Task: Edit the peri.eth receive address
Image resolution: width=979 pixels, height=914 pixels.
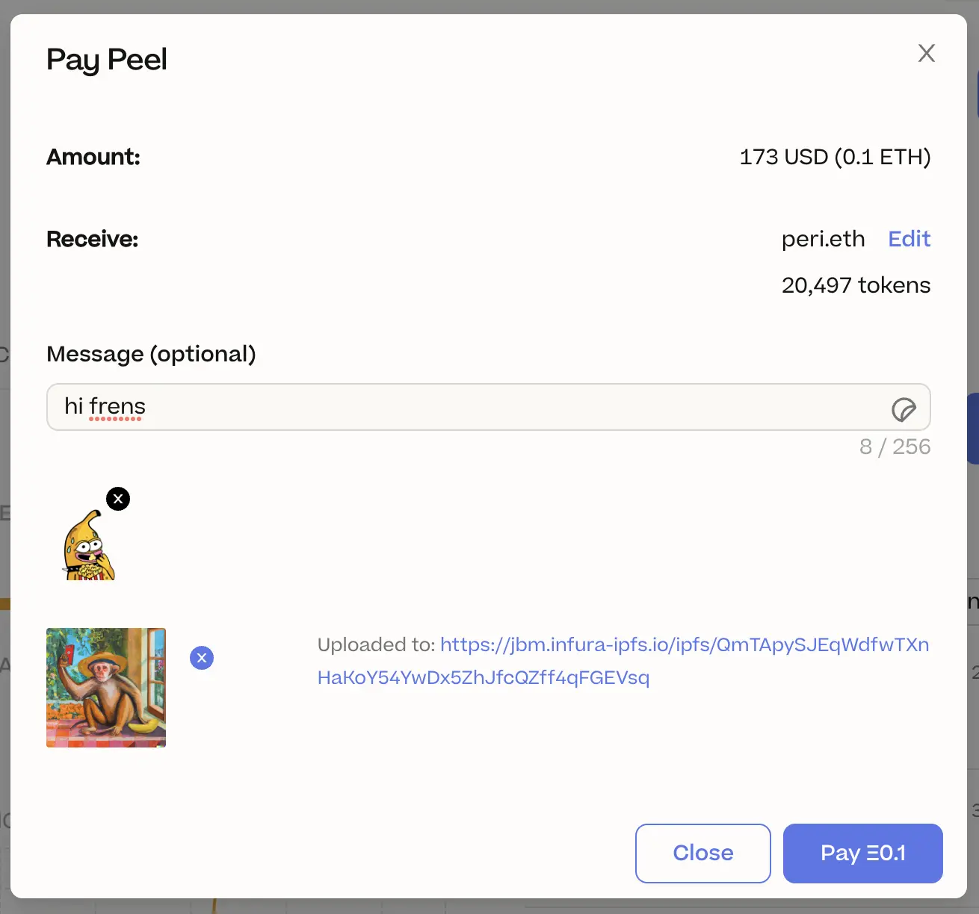Action: click(909, 239)
